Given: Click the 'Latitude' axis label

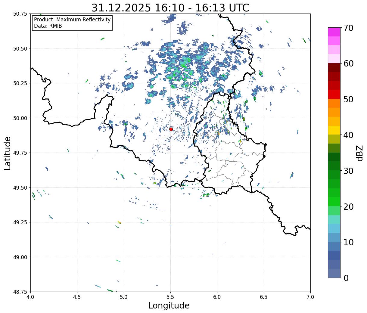Looking at the screenshot, I should [8, 153].
